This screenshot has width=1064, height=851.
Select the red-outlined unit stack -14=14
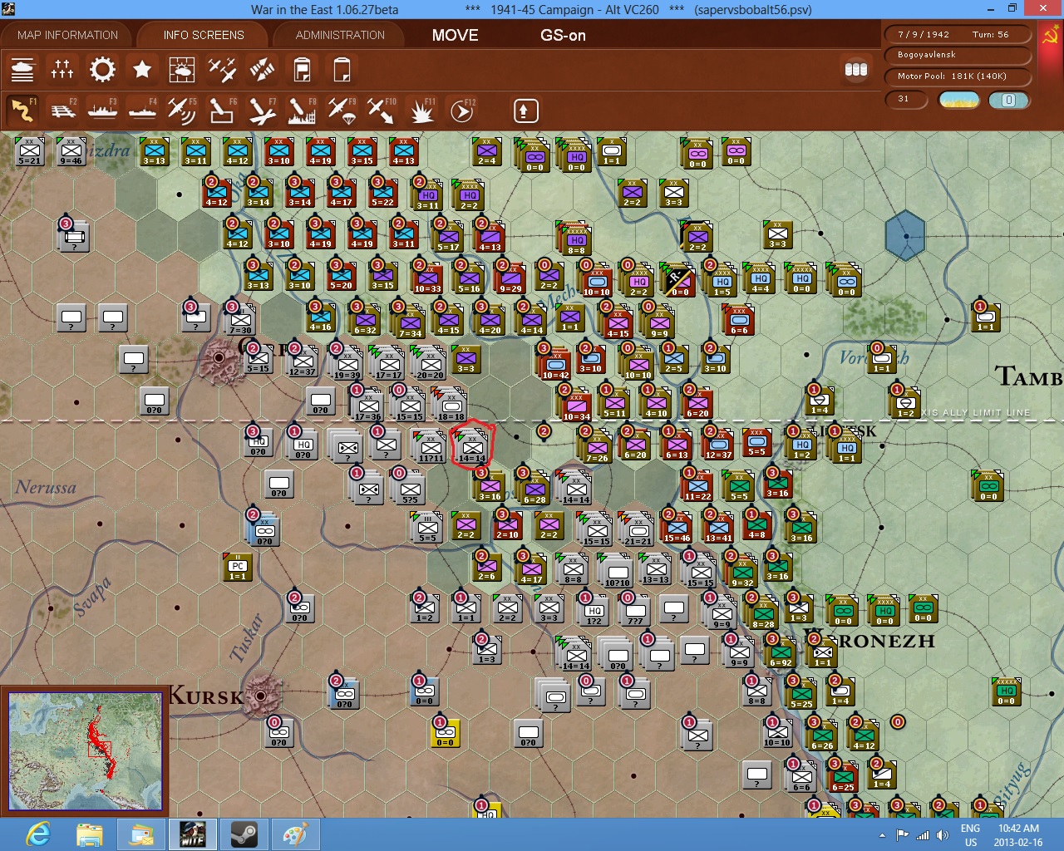pos(471,446)
